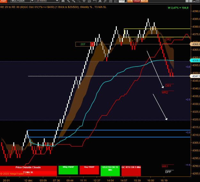Click the 4368,6 price axis marker

pyautogui.click(x=195, y=44)
